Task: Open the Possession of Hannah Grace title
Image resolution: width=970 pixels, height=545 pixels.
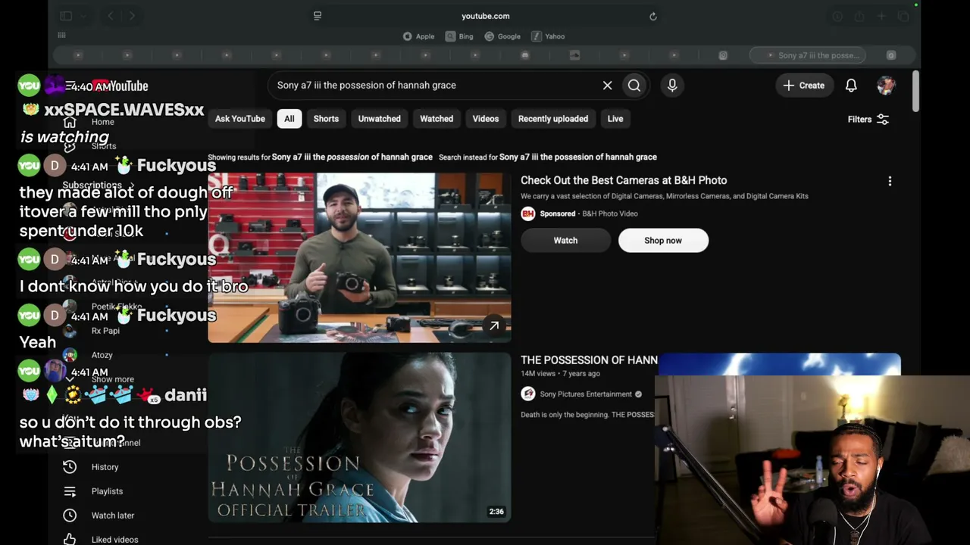Action: (589, 360)
